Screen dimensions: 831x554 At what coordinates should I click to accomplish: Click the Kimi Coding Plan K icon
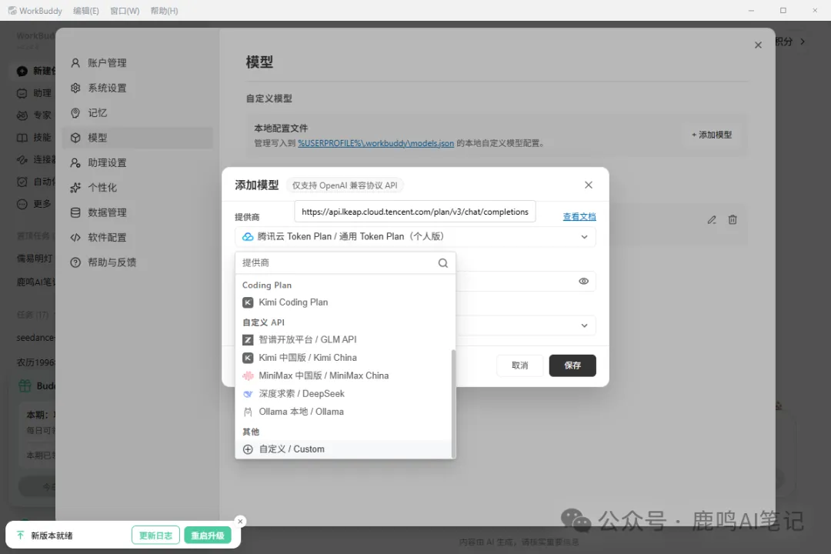tap(248, 302)
